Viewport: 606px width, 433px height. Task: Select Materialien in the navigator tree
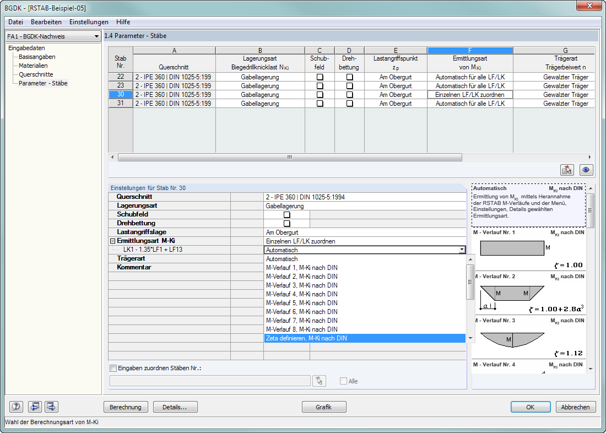[33, 66]
